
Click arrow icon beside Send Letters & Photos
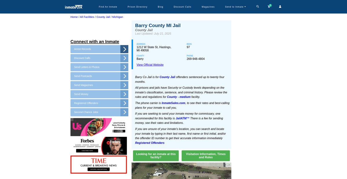pos(124,67)
